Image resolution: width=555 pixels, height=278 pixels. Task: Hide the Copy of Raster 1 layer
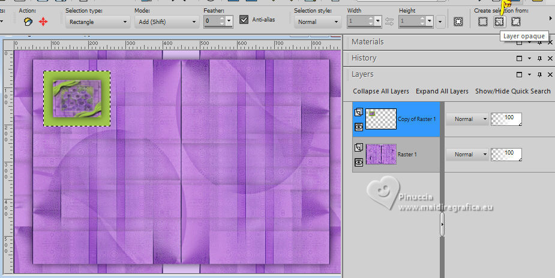pyautogui.click(x=359, y=127)
